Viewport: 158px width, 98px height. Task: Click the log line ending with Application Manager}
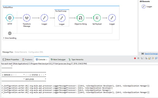tap(56, 90)
